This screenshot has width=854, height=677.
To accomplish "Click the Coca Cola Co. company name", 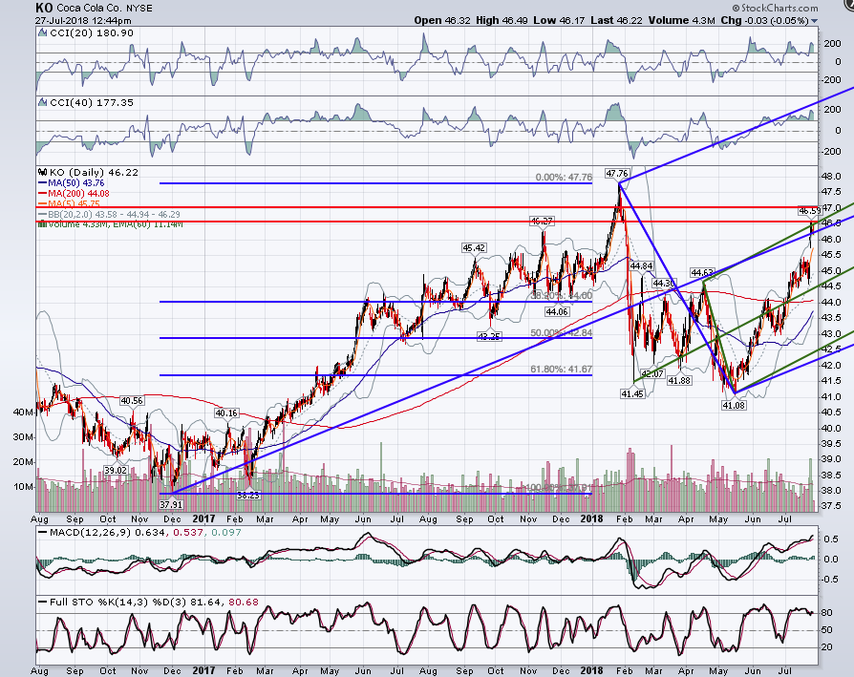I will pyautogui.click(x=90, y=9).
